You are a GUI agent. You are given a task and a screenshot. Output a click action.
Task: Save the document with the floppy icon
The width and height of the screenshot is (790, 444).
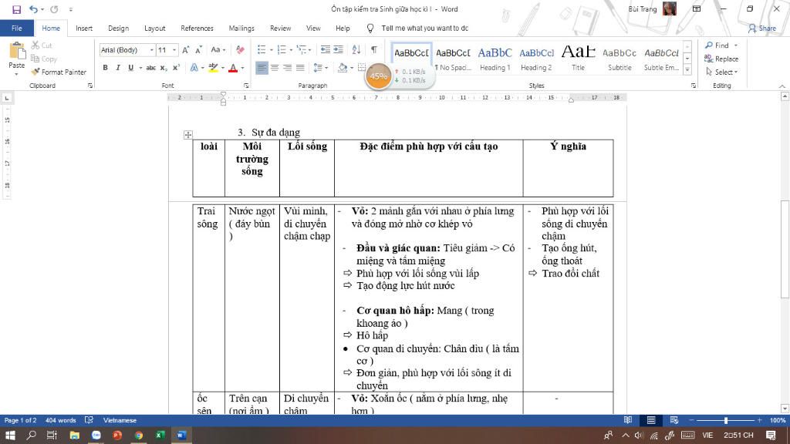point(17,9)
